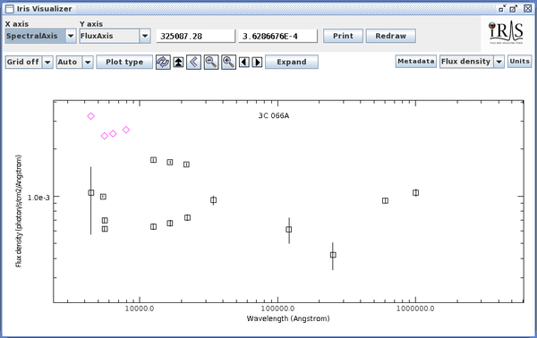Click the pan-right arrow icon
Viewport: 537px width, 338px height.
click(257, 63)
